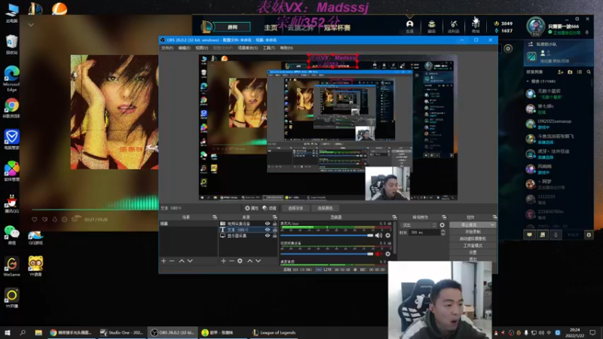The height and width of the screenshot is (339, 603).
Task: Open the Loot (战利品) icon in League client
Action: coord(454,26)
